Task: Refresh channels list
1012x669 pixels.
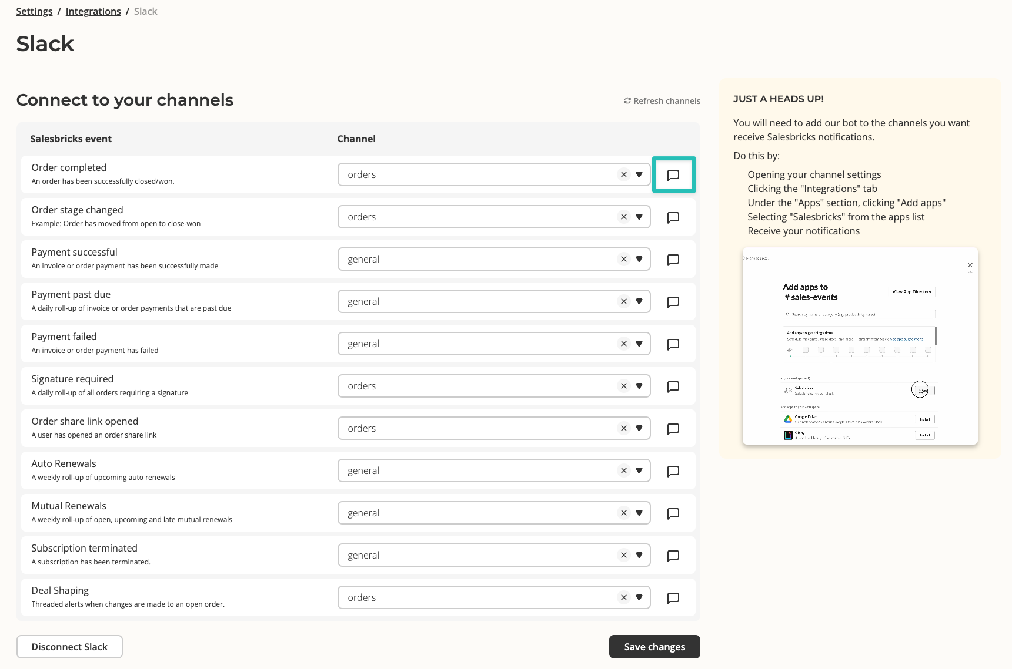Action: point(662,101)
